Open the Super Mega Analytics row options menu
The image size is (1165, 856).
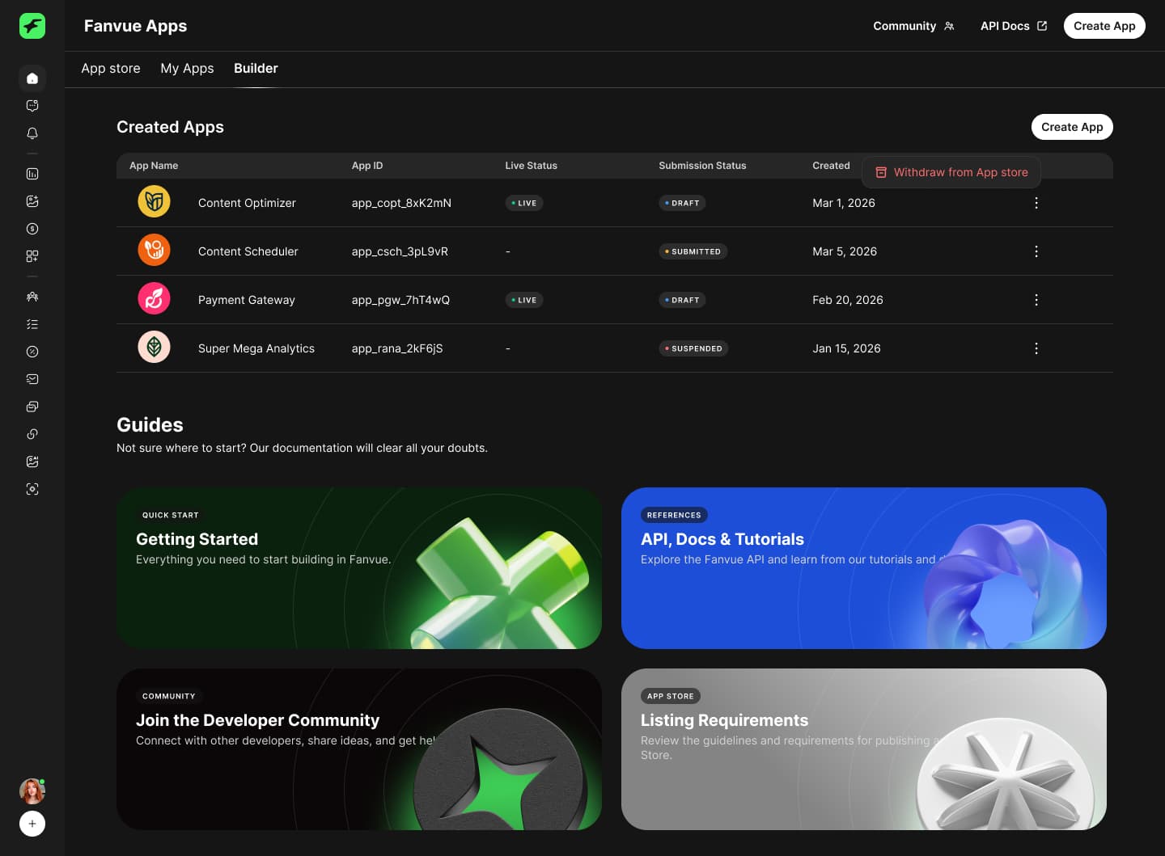pyautogui.click(x=1036, y=348)
